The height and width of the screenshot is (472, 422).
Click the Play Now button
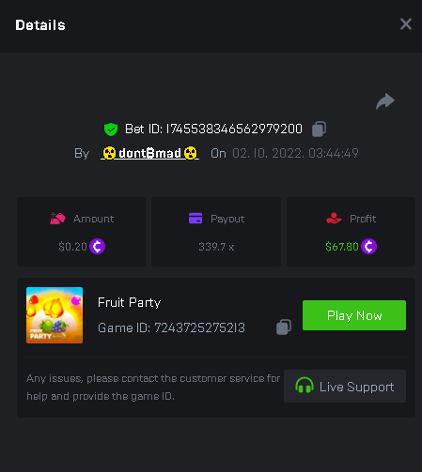[x=354, y=315]
